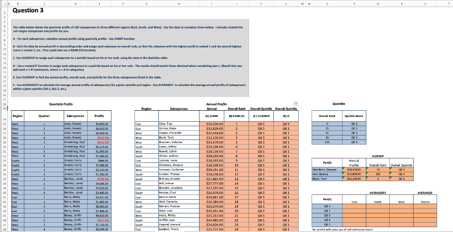This screenshot has height=232, width=453.
Task: Select column header P
Action: click(354, 4)
